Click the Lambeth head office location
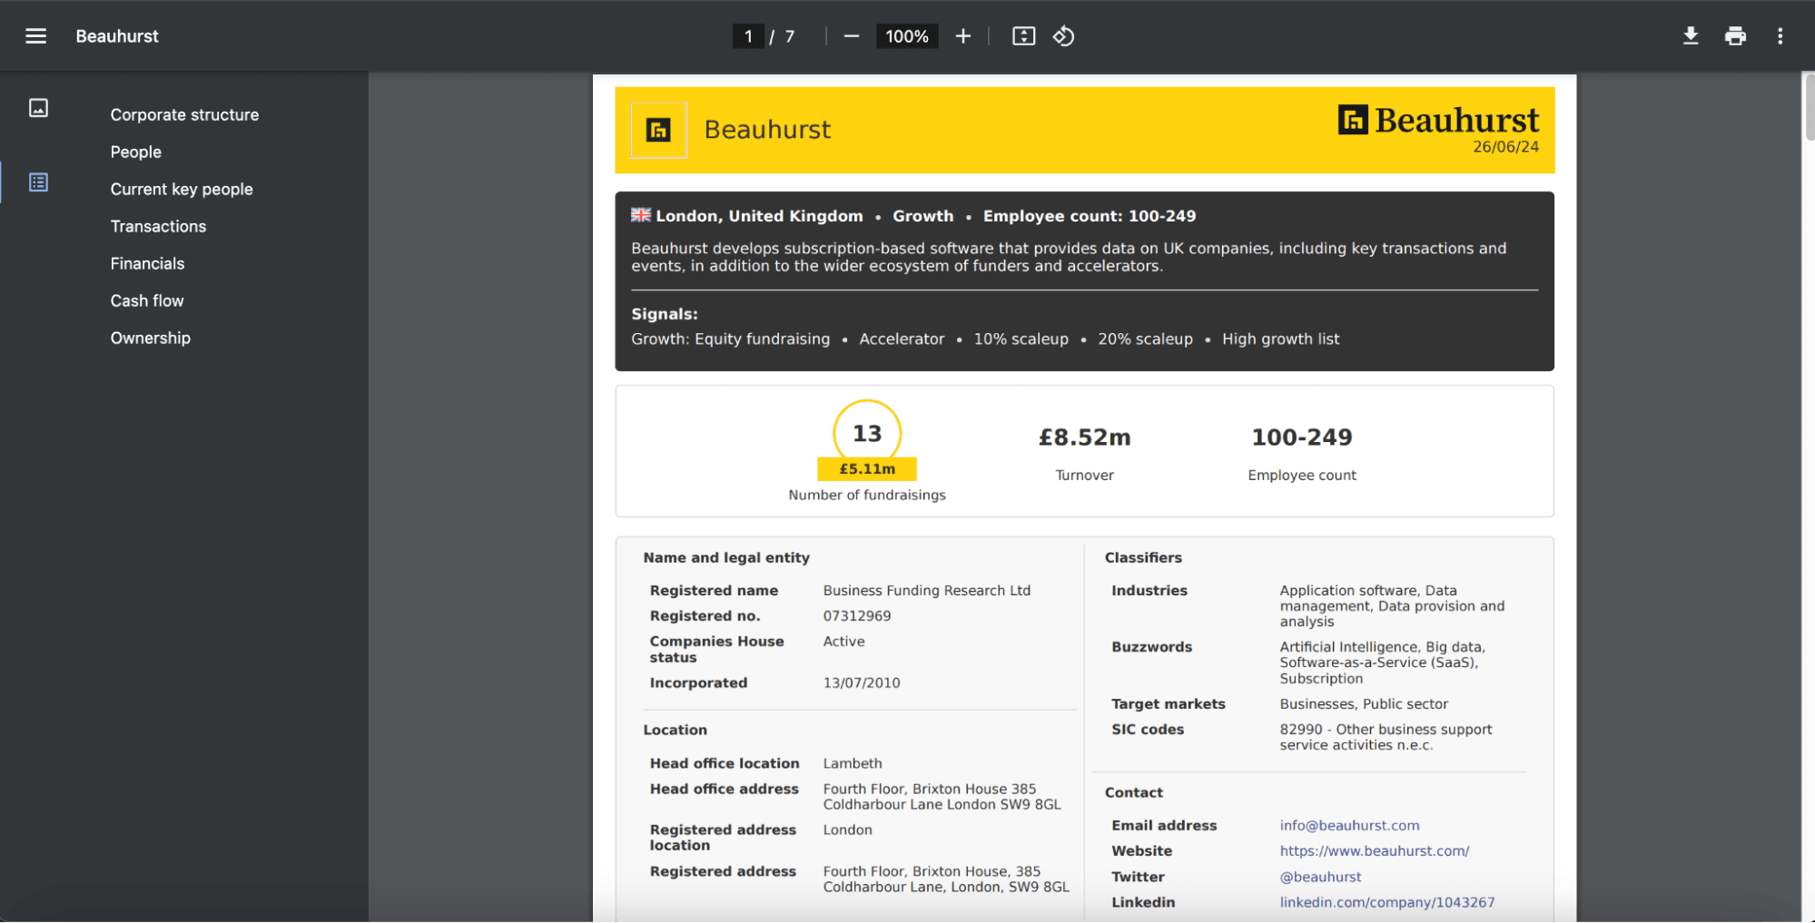Viewport: 1815px width, 923px height. coord(853,763)
